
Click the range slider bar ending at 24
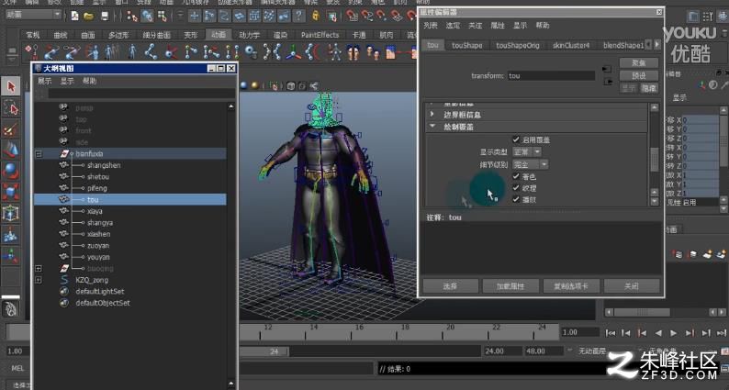(x=264, y=351)
